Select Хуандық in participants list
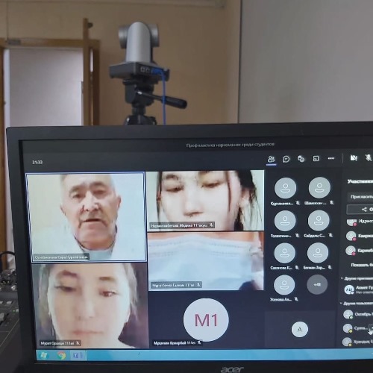Screen dimensions: 373x373 point(357,342)
